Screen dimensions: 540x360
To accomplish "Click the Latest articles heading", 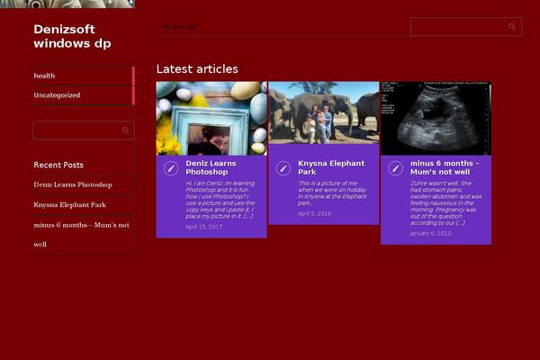I will pyautogui.click(x=197, y=69).
